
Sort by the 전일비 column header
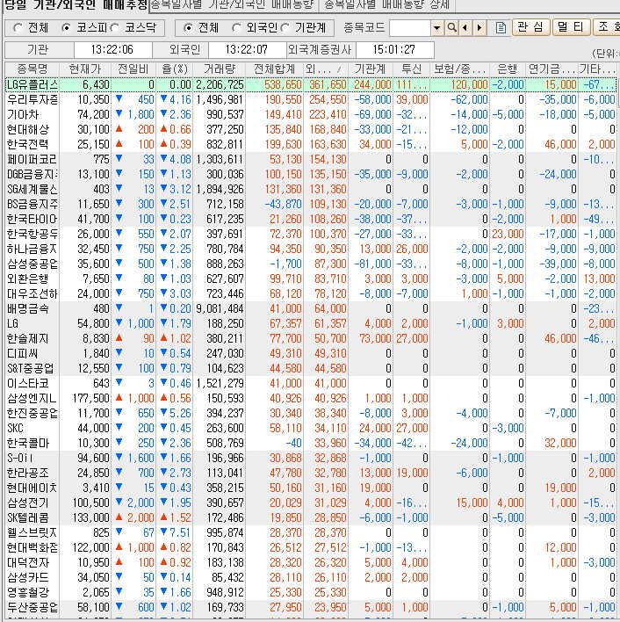pos(133,69)
